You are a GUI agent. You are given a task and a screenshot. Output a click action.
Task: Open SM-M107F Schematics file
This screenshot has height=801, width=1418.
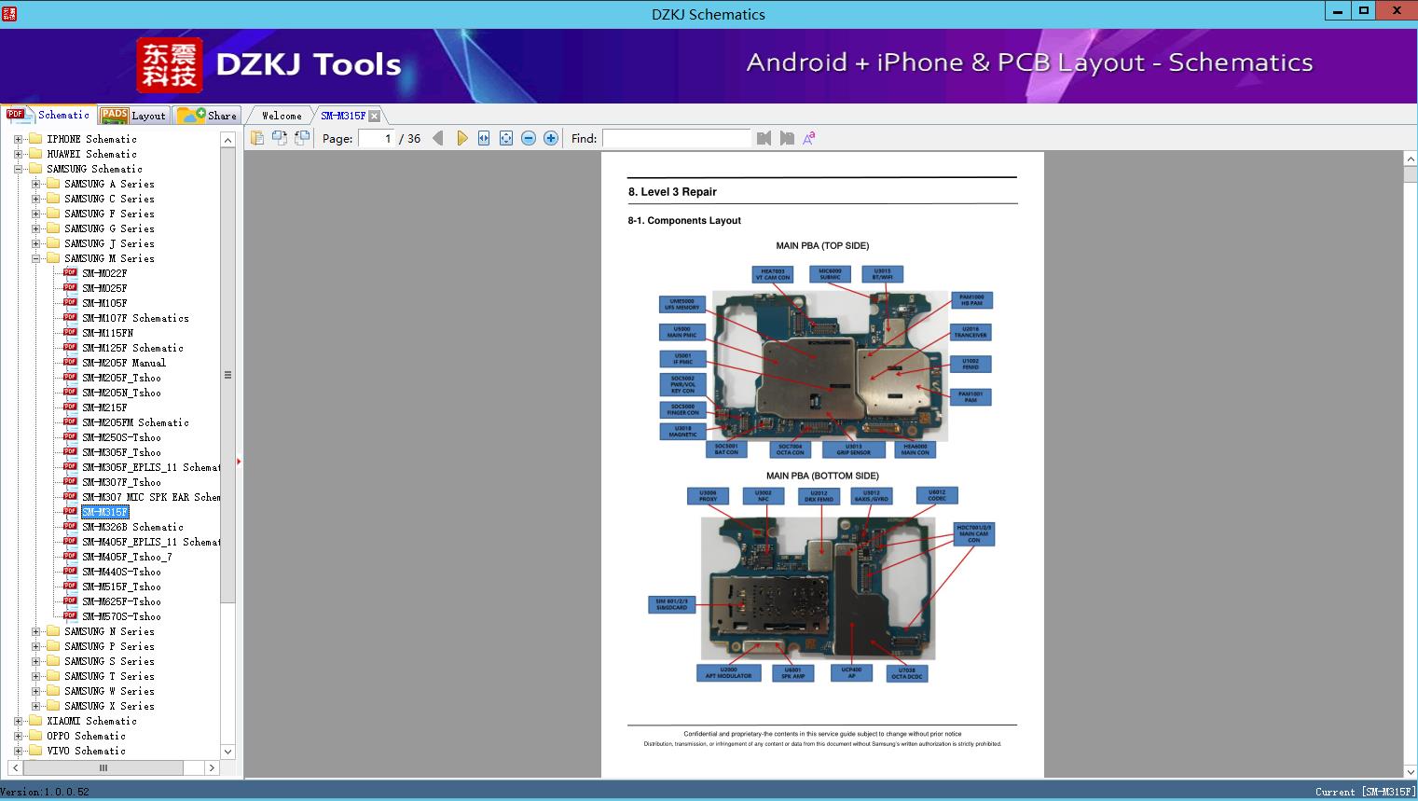click(x=135, y=318)
